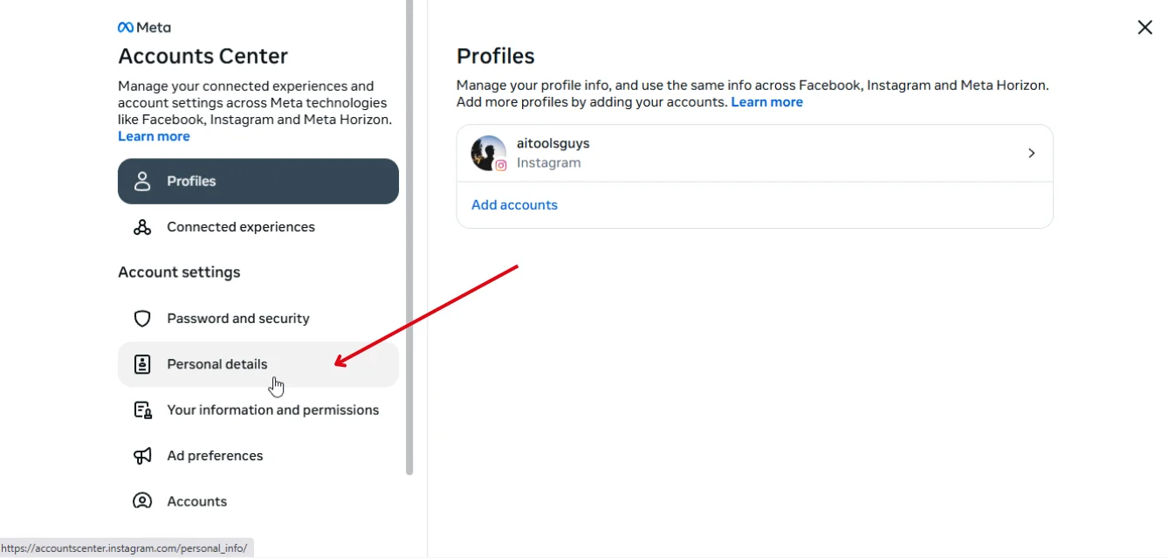Image resolution: width=1168 pixels, height=558 pixels.
Task: Close the Accounts Center dialog
Action: tap(1144, 28)
